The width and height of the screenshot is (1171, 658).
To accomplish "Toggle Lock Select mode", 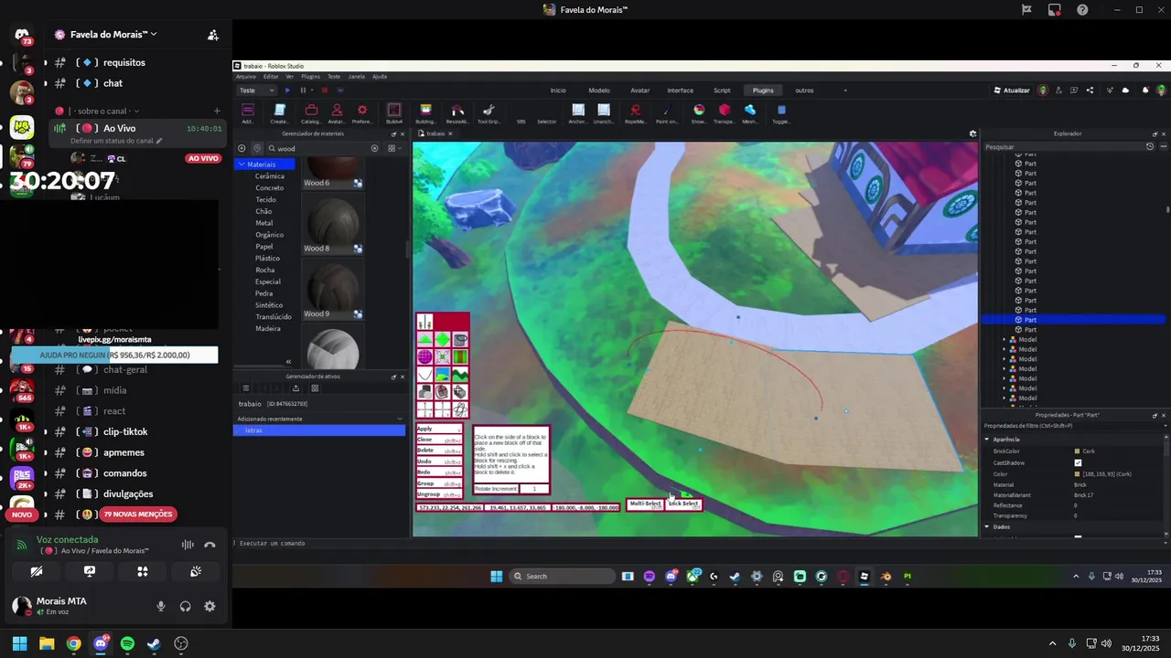I will (x=683, y=504).
